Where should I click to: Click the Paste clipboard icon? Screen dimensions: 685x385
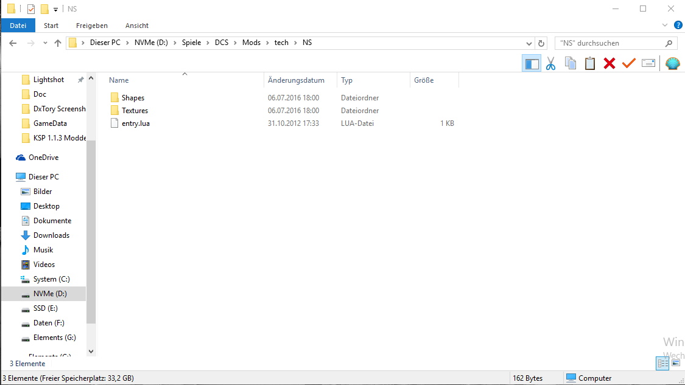(x=590, y=63)
